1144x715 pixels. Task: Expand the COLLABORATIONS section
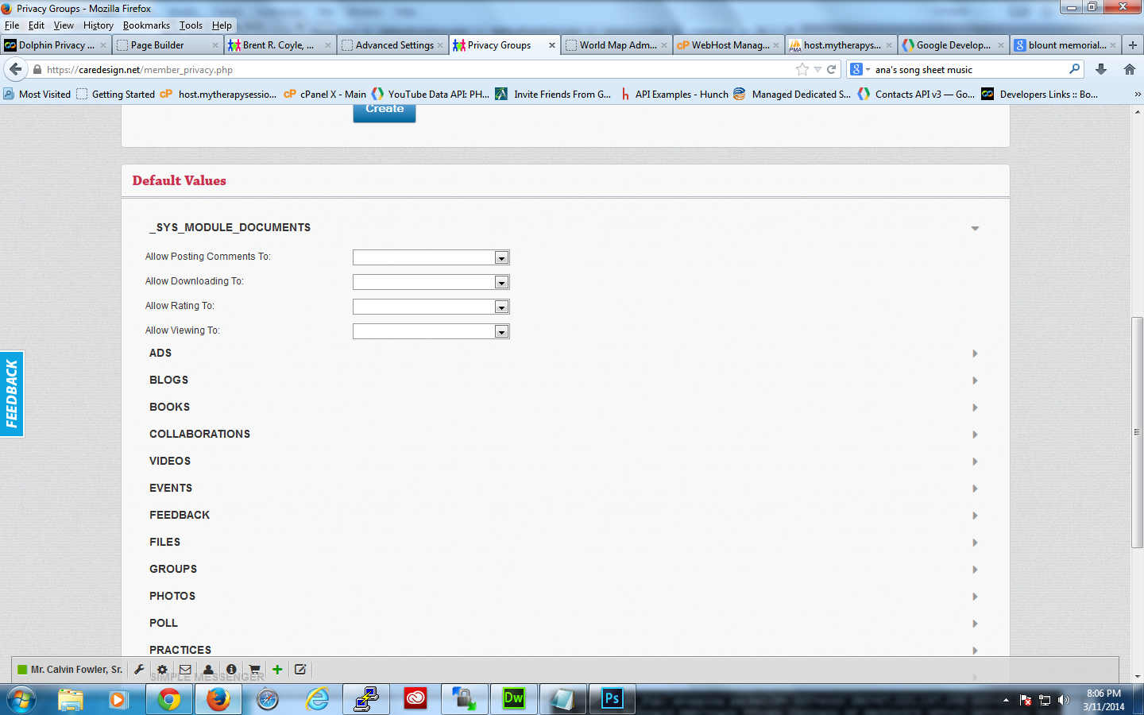[x=975, y=435]
